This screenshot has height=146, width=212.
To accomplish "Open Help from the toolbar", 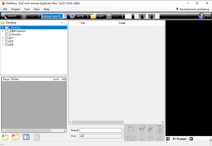I will [x=205, y=16].
